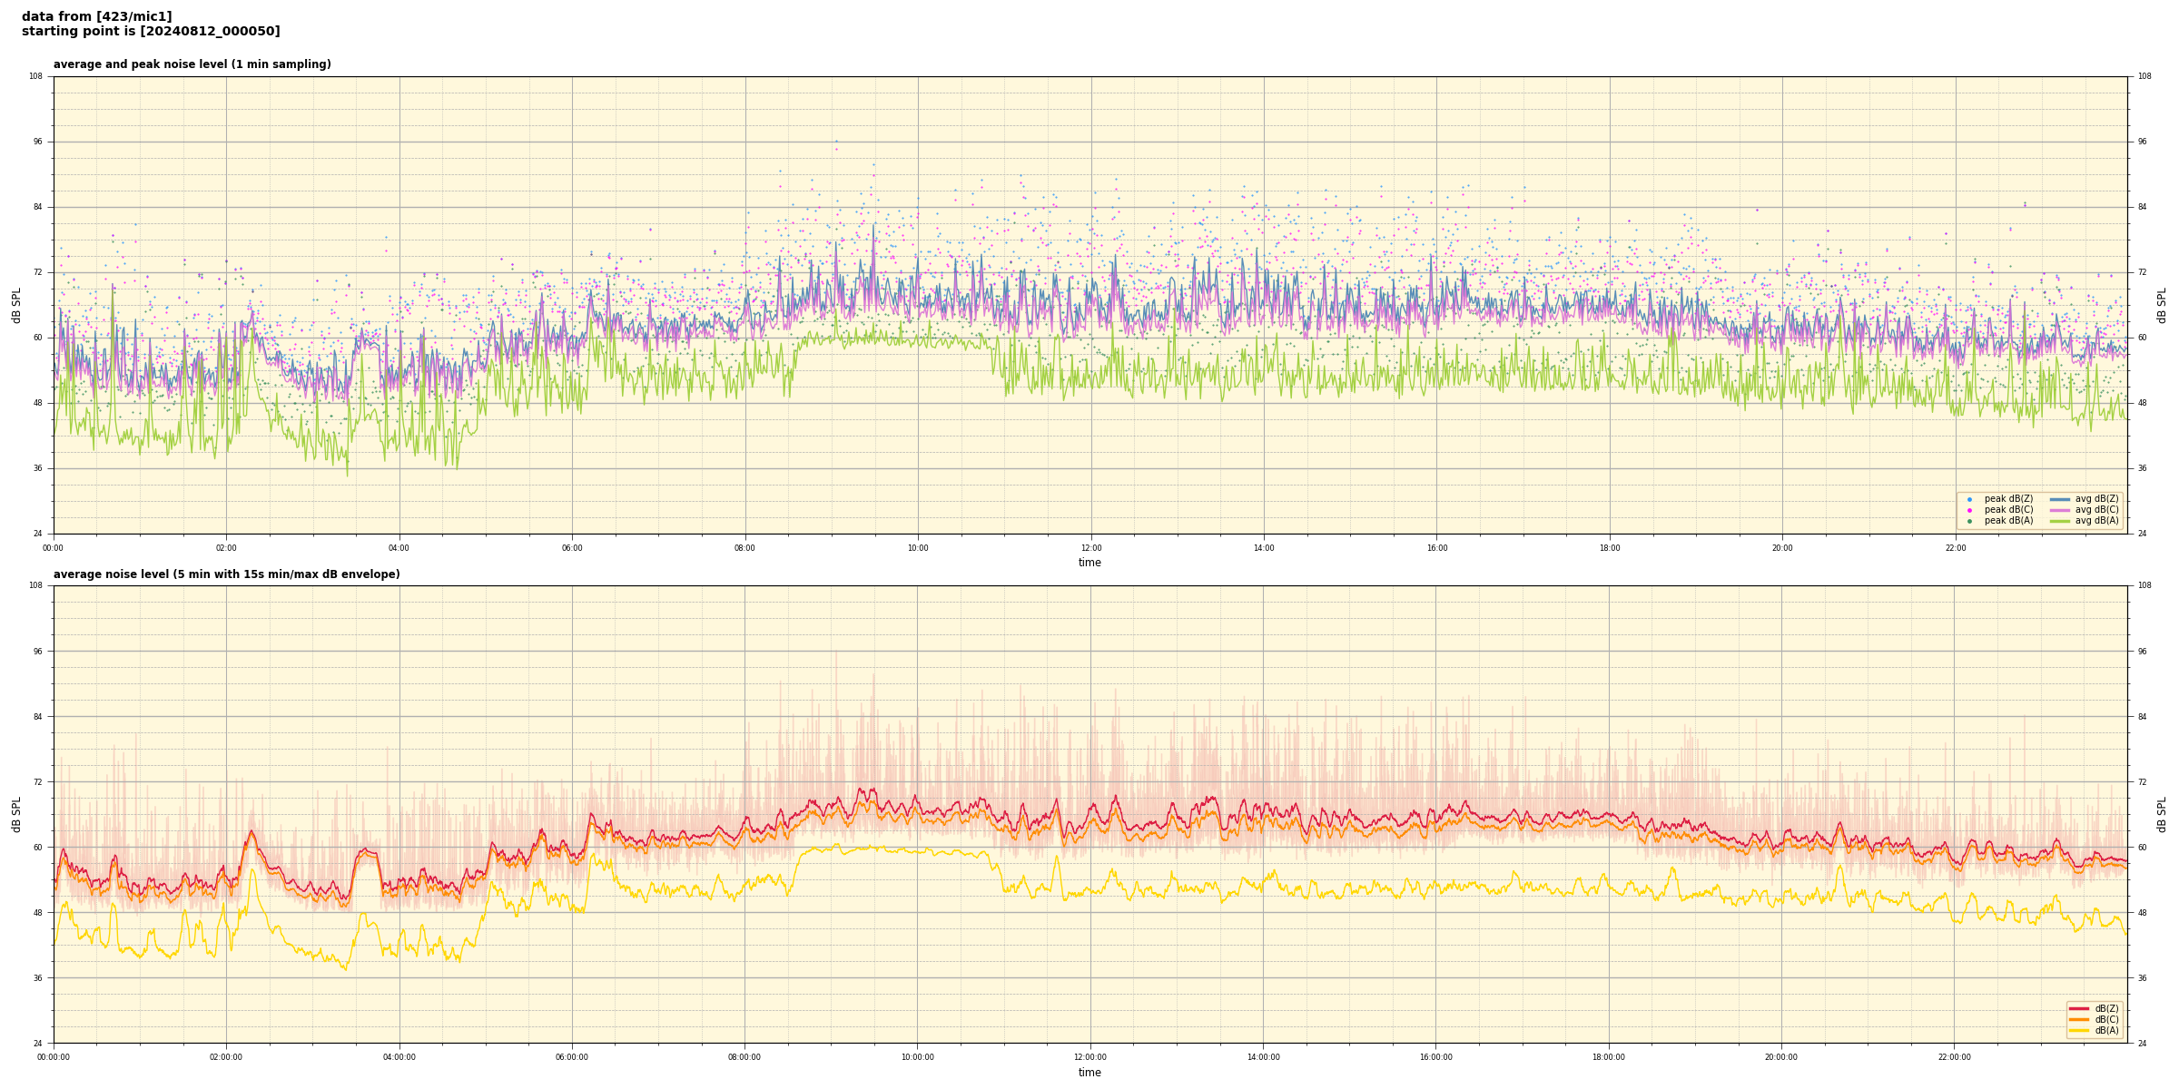Select avg dB(Z) legend line swatch
The image size is (2179, 1089).
pos(2060,499)
